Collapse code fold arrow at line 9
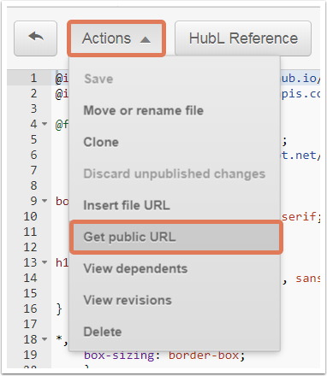327x376 pixels. (x=45, y=201)
